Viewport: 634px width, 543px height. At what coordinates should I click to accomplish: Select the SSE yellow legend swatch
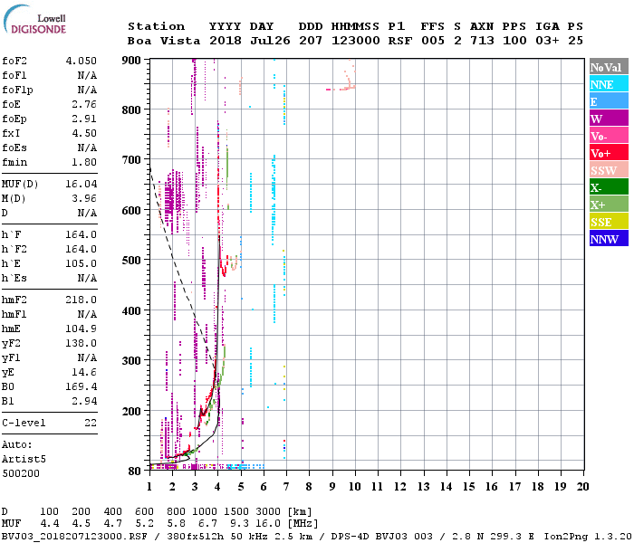click(609, 222)
